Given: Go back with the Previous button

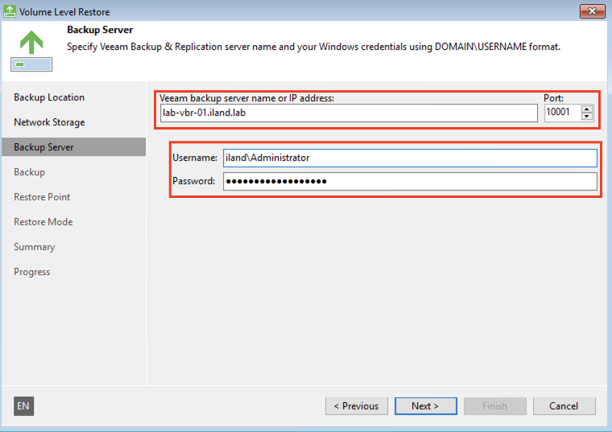Looking at the screenshot, I should pyautogui.click(x=357, y=406).
